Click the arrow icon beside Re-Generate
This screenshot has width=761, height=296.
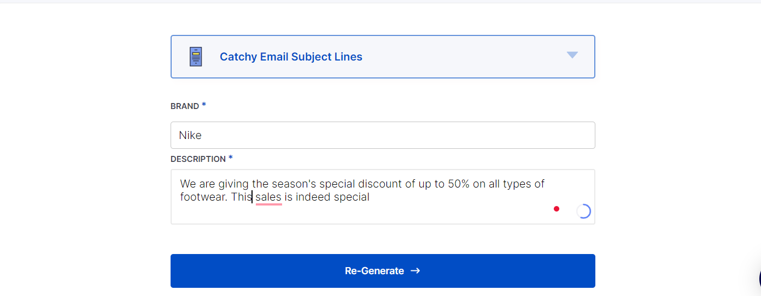[x=415, y=271]
